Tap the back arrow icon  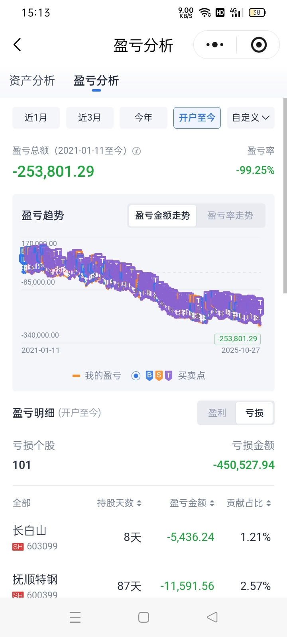tap(17, 45)
